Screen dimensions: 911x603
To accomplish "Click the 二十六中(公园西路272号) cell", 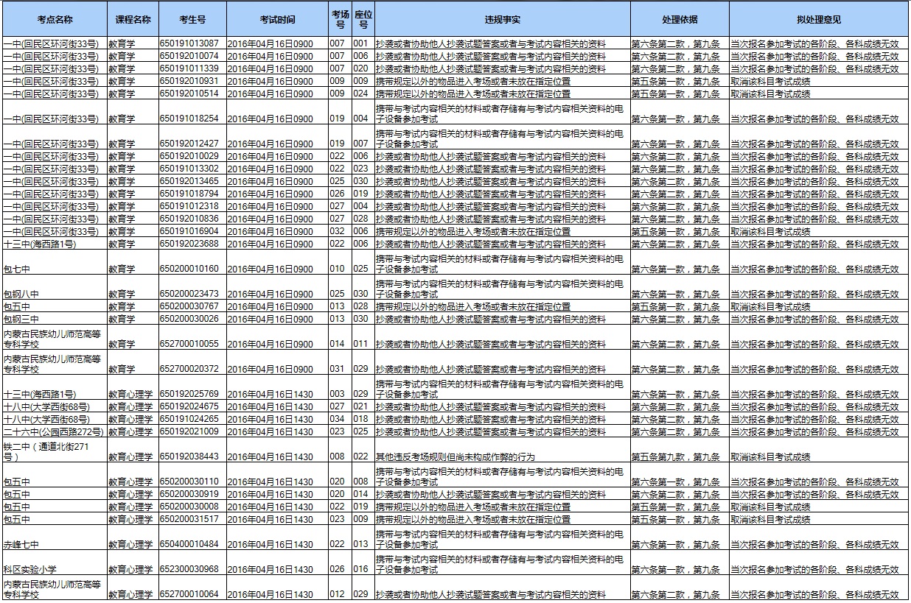I will point(54,431).
